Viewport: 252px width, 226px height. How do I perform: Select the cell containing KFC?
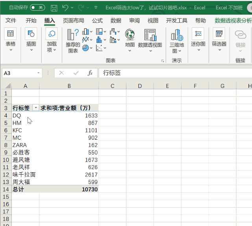(25, 130)
